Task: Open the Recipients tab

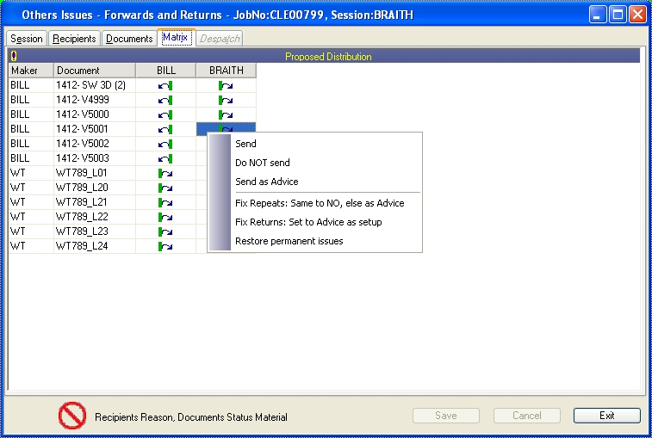Action: [74, 39]
